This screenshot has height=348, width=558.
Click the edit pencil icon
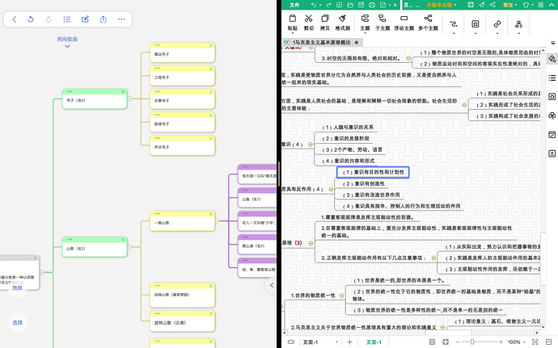[84, 19]
